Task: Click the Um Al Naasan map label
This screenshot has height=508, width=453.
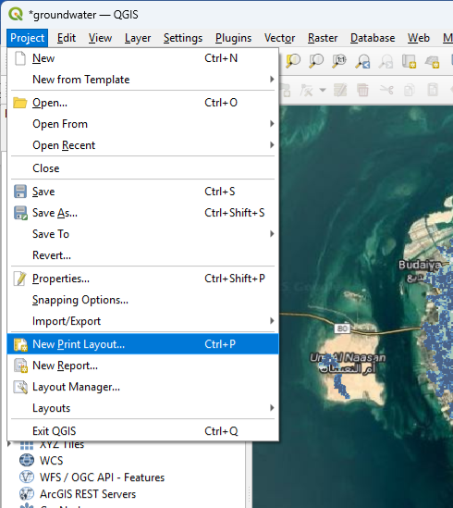Action: click(x=349, y=358)
